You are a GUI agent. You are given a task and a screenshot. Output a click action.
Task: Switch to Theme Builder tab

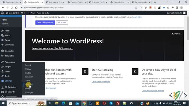pos(120,2)
